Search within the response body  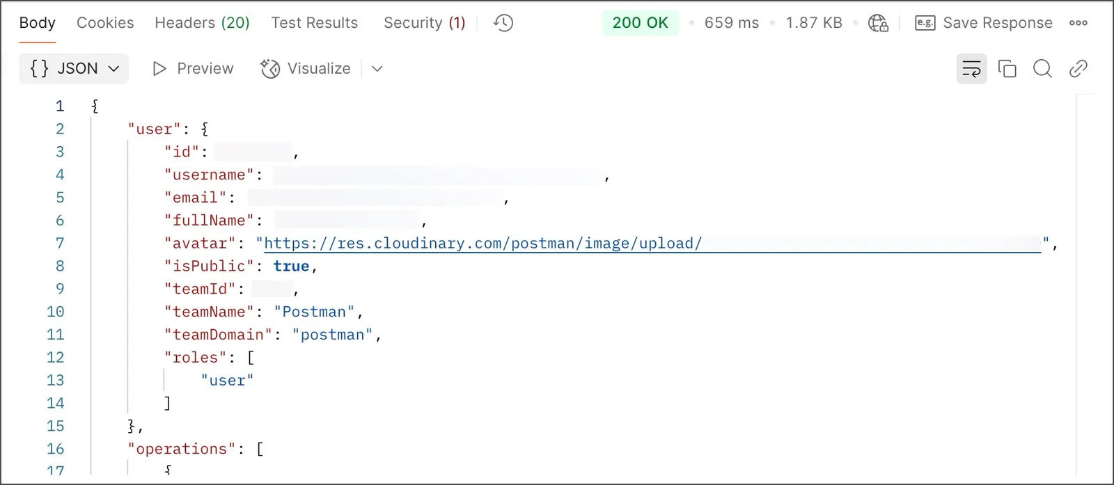tap(1042, 68)
